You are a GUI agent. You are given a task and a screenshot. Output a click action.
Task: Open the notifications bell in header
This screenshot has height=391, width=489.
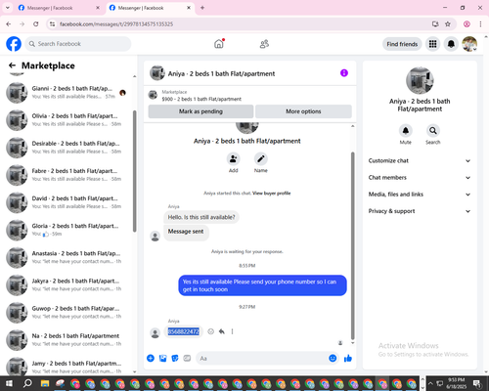tap(451, 44)
